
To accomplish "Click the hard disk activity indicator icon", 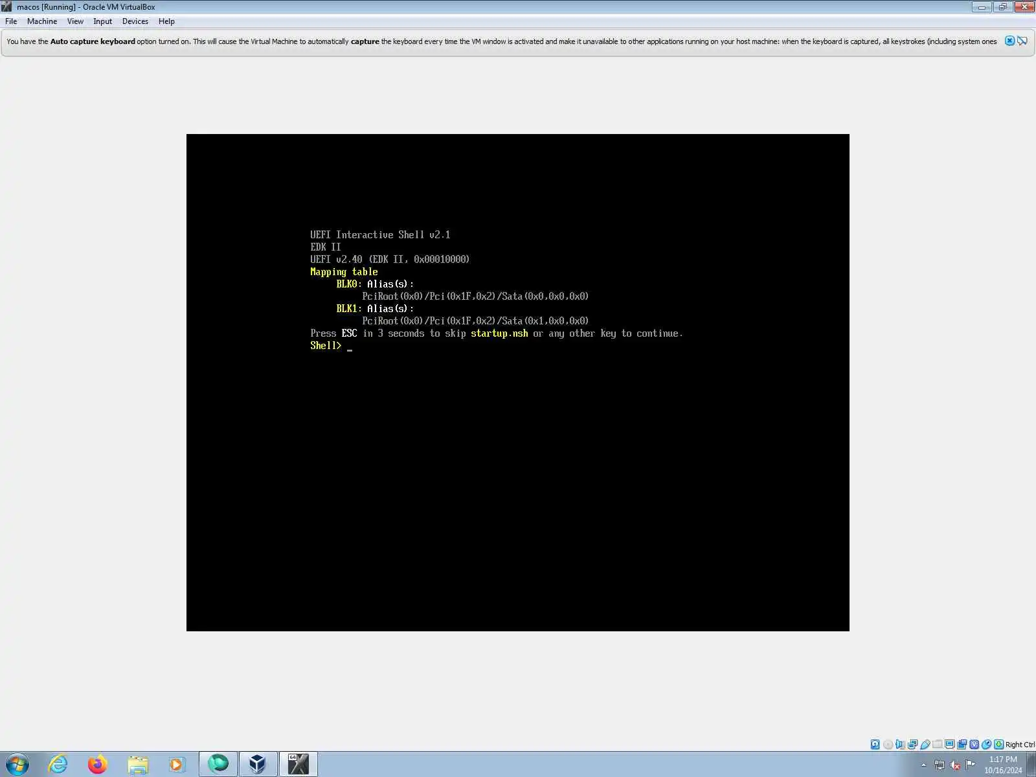I will click(875, 745).
